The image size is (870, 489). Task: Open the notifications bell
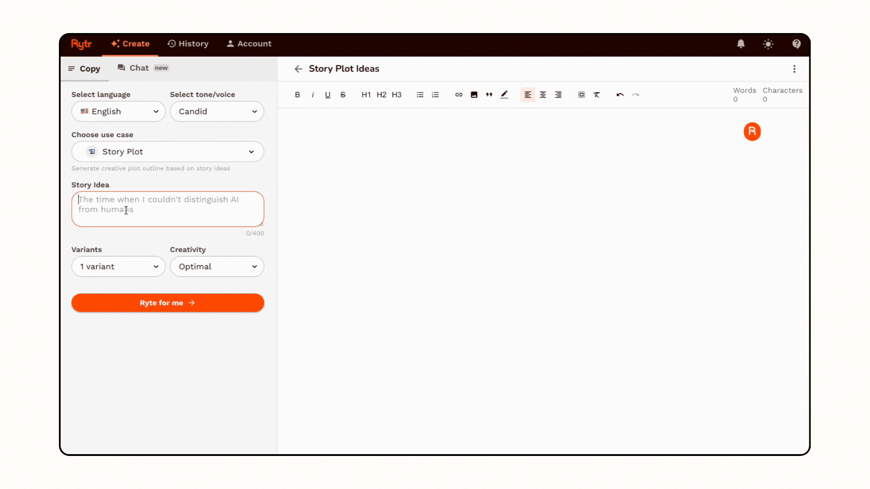coord(740,44)
